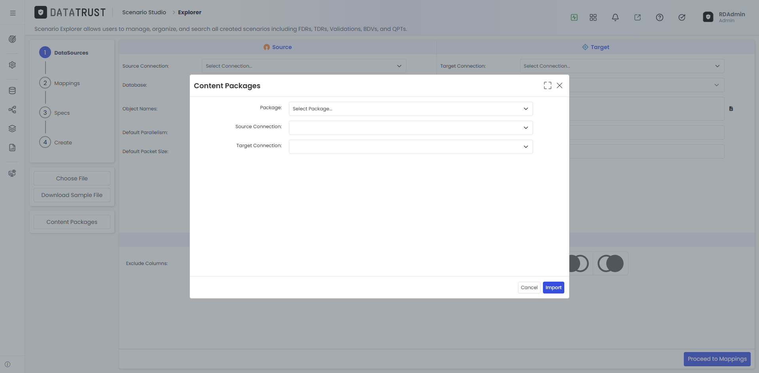
Task: Click the Content Packages button
Action: (72, 222)
